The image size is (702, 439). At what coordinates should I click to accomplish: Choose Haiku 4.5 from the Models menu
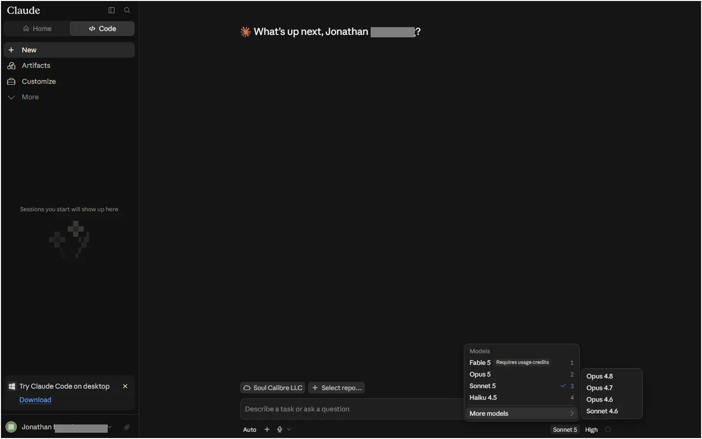(522, 397)
